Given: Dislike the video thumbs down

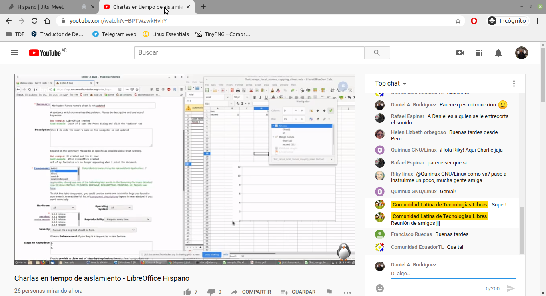Looking at the screenshot, I should click(x=211, y=292).
